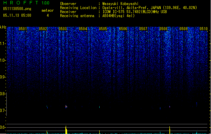The height and width of the screenshot is (134, 211).
Task: Click the Receiving Location label
Action: coord(78,8)
